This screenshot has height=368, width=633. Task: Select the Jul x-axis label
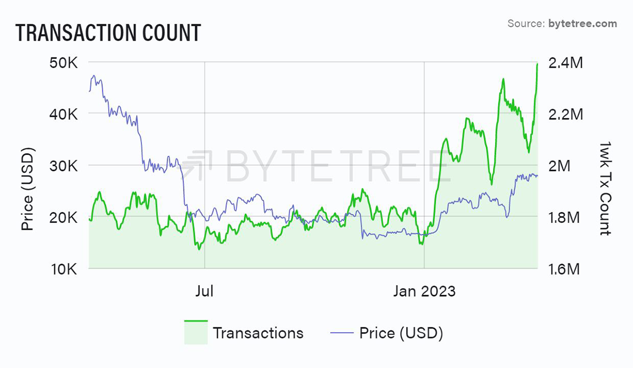[x=204, y=290]
